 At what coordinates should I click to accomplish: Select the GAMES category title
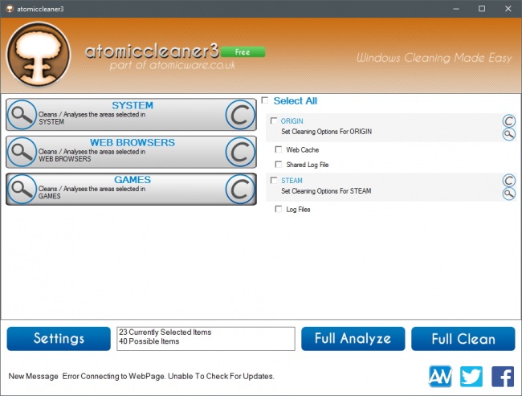(x=133, y=180)
